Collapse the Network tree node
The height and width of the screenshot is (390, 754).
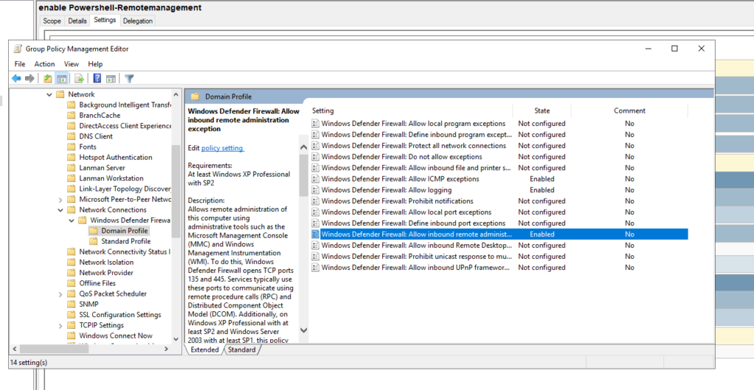49,95
